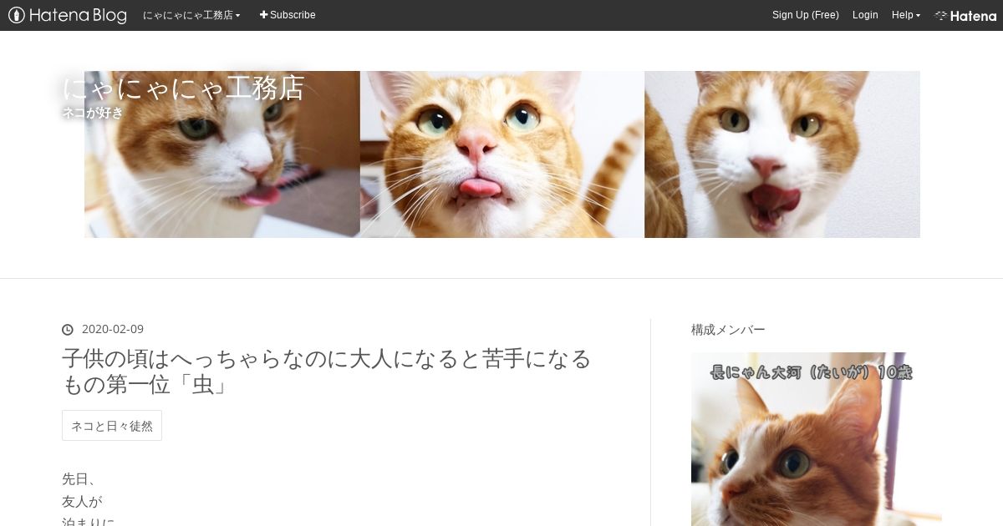Open the 長にゃん大河 cat photo in sidebar
1003x526 pixels.
817,439
